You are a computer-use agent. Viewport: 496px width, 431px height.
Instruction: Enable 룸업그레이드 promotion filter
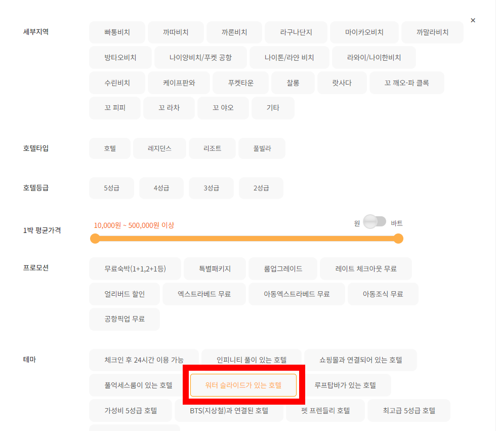283,268
